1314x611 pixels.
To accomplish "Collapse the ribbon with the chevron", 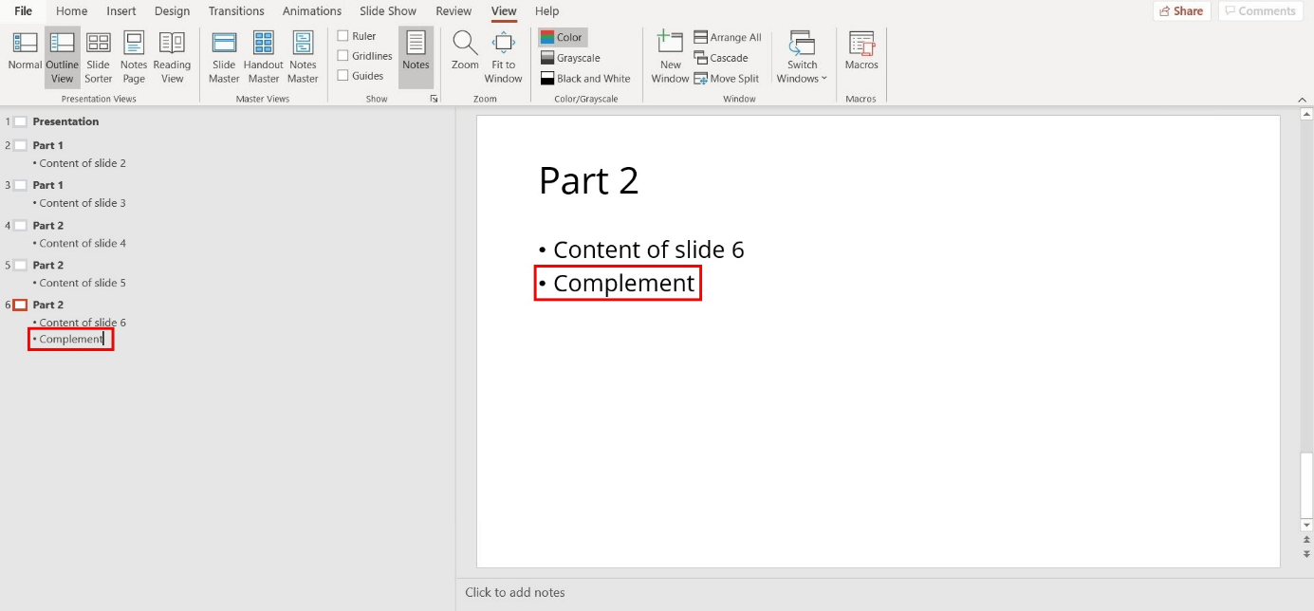I will click(x=1301, y=98).
